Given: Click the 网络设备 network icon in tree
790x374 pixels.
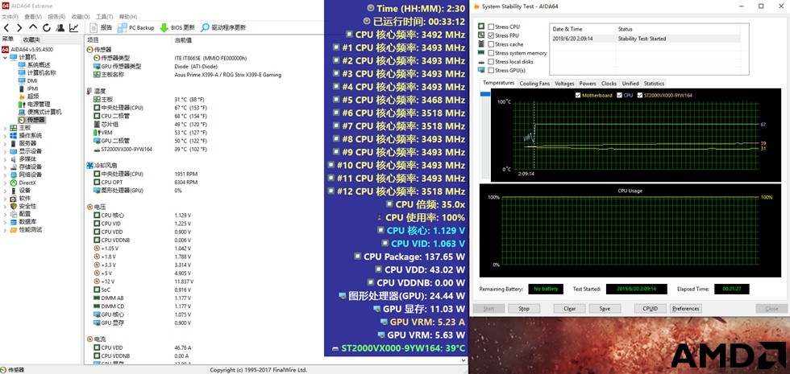Looking at the screenshot, I should pyautogui.click(x=14, y=175).
